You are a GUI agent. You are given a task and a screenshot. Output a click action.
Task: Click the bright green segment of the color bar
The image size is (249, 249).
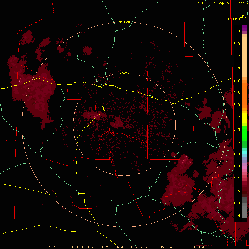point(244,133)
